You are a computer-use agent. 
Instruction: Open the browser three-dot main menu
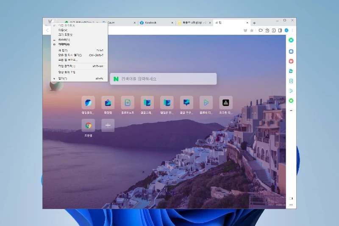pyautogui.click(x=292, y=31)
